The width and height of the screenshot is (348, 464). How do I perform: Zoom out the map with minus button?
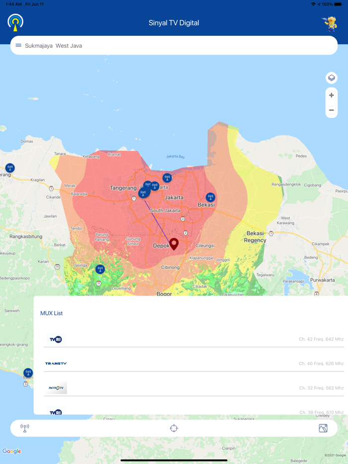(x=332, y=110)
